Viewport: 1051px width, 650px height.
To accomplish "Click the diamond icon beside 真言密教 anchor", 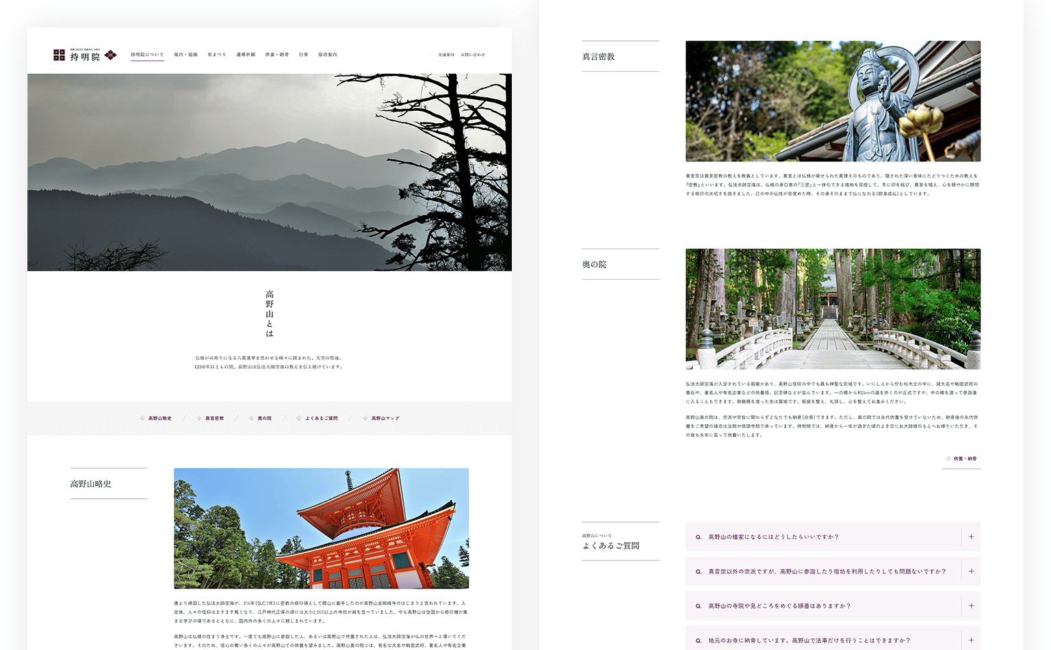I will (x=199, y=418).
